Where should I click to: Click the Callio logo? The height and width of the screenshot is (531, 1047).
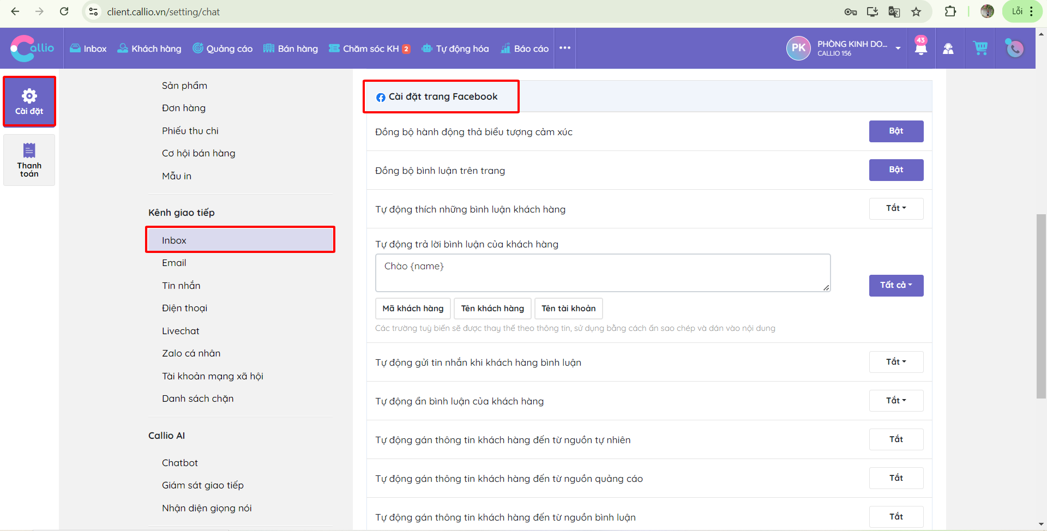coord(32,49)
